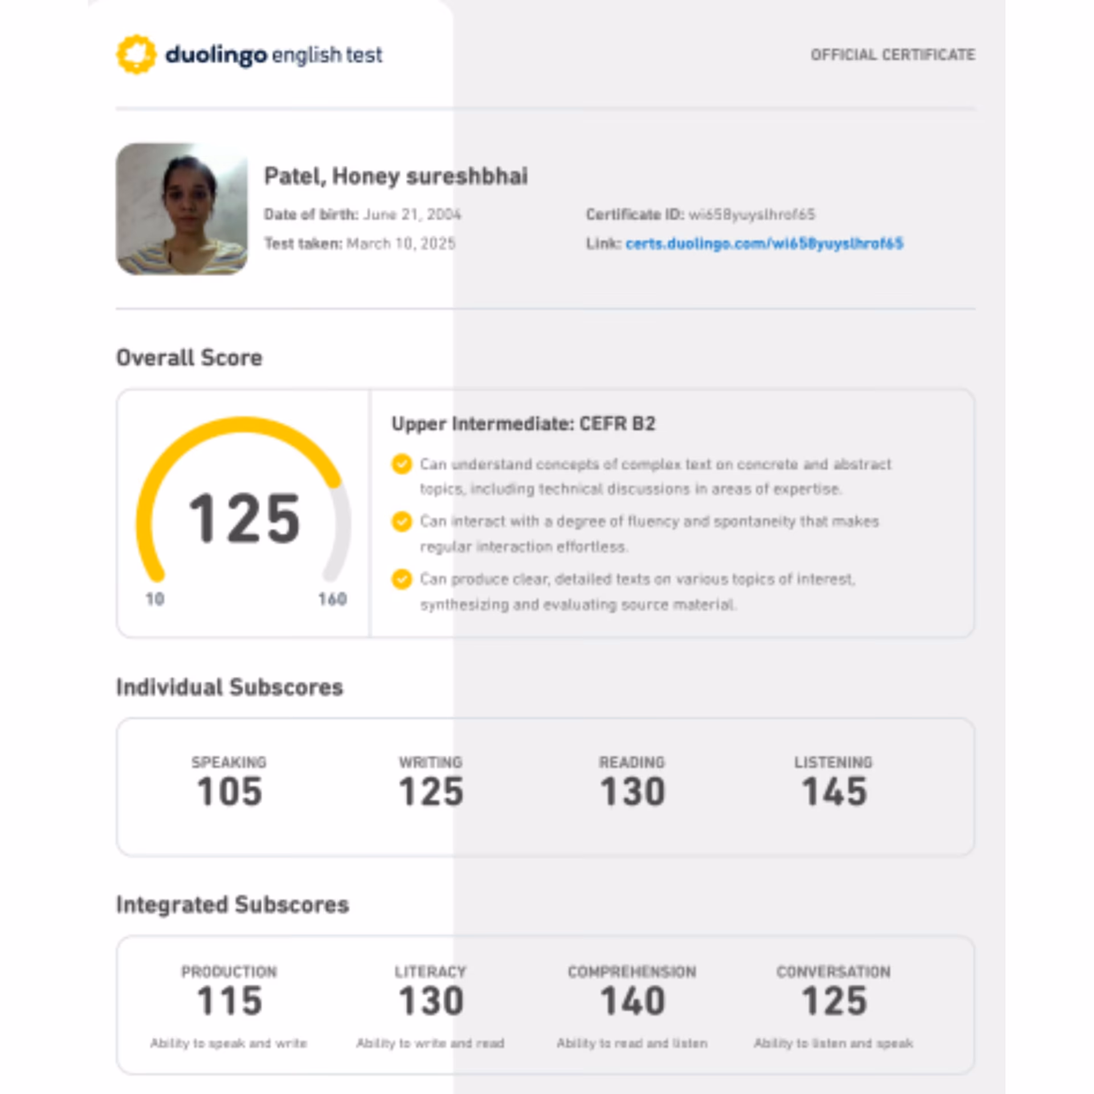
Task: Click the checkmark icon beside clear texts statement
Action: (x=402, y=579)
